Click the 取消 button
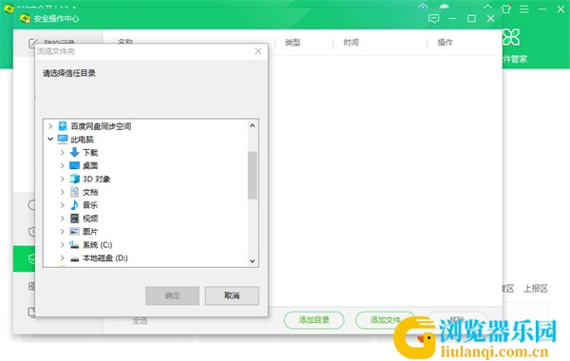This screenshot has height=361, width=570. [x=232, y=295]
